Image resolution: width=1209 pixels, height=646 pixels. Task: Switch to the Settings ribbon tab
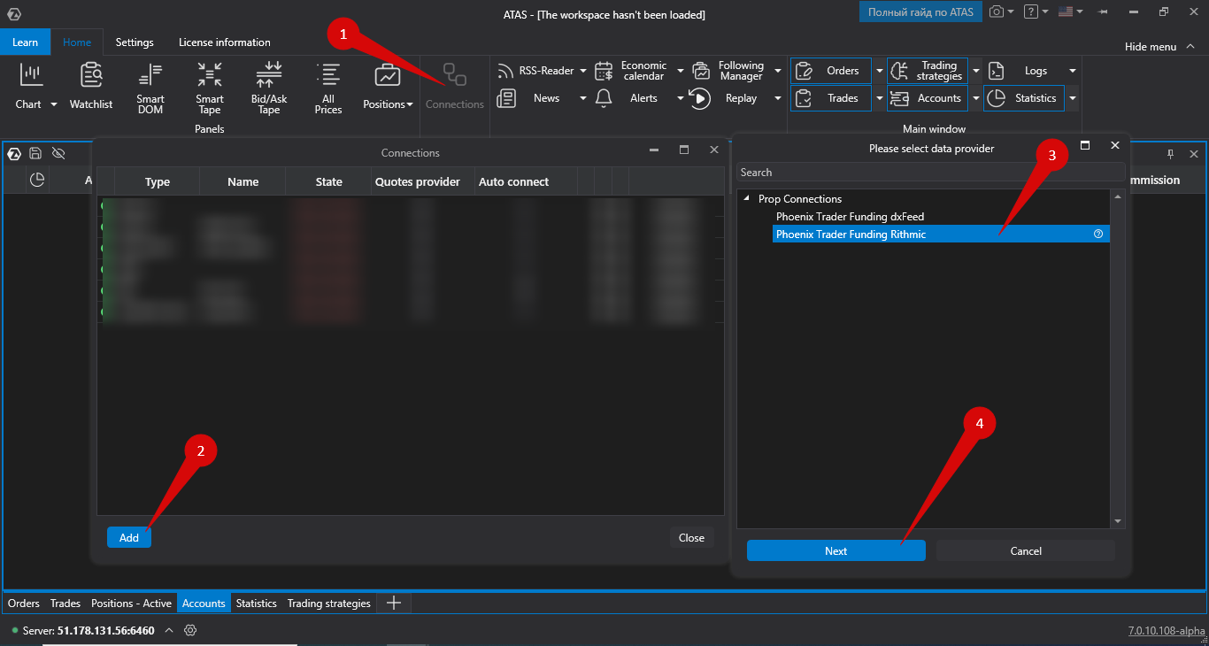[135, 42]
